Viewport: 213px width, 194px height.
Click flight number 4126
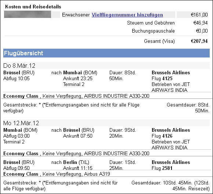[x=167, y=136]
